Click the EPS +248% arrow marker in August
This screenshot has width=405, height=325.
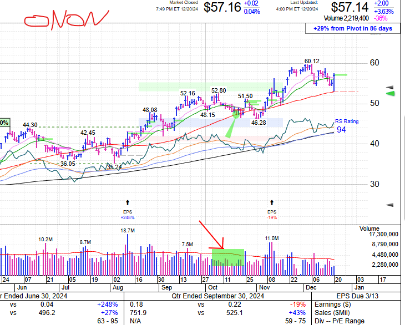128,202
